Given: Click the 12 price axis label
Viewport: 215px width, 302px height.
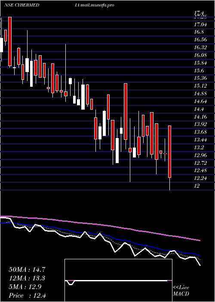Looking at the screenshot, I should pyautogui.click(x=197, y=186).
